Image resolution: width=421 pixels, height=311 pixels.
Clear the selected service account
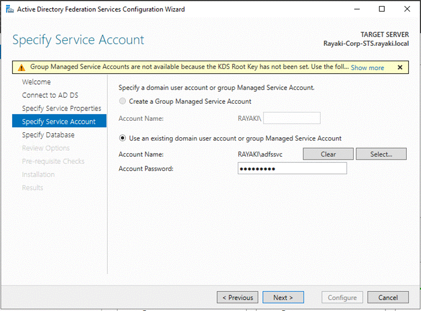[328, 154]
